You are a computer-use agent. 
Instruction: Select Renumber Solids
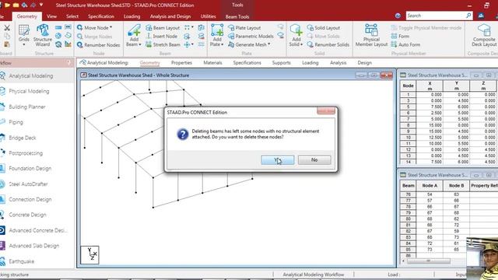[x=328, y=45]
